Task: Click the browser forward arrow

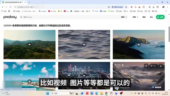Action: click(6, 7)
